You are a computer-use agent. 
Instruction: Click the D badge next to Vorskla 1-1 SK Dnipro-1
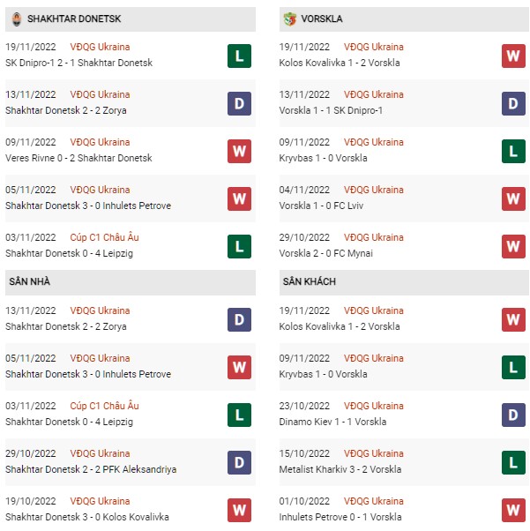click(x=513, y=103)
